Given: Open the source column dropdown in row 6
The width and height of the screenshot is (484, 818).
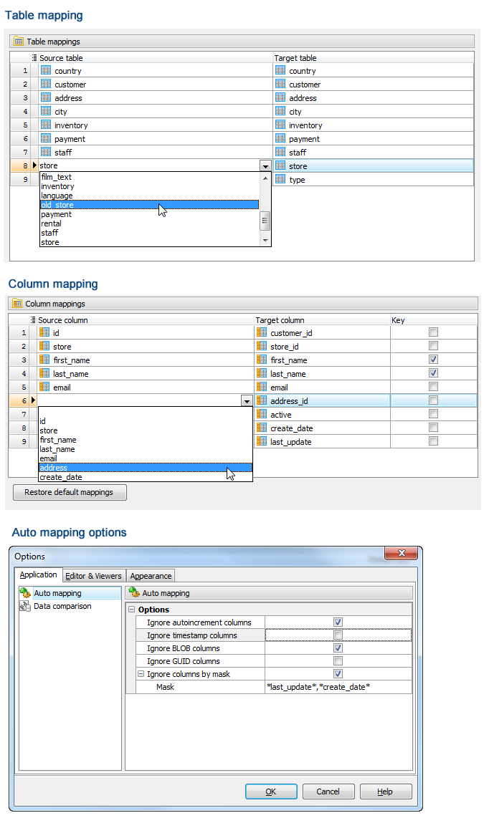Looking at the screenshot, I should coord(247,401).
